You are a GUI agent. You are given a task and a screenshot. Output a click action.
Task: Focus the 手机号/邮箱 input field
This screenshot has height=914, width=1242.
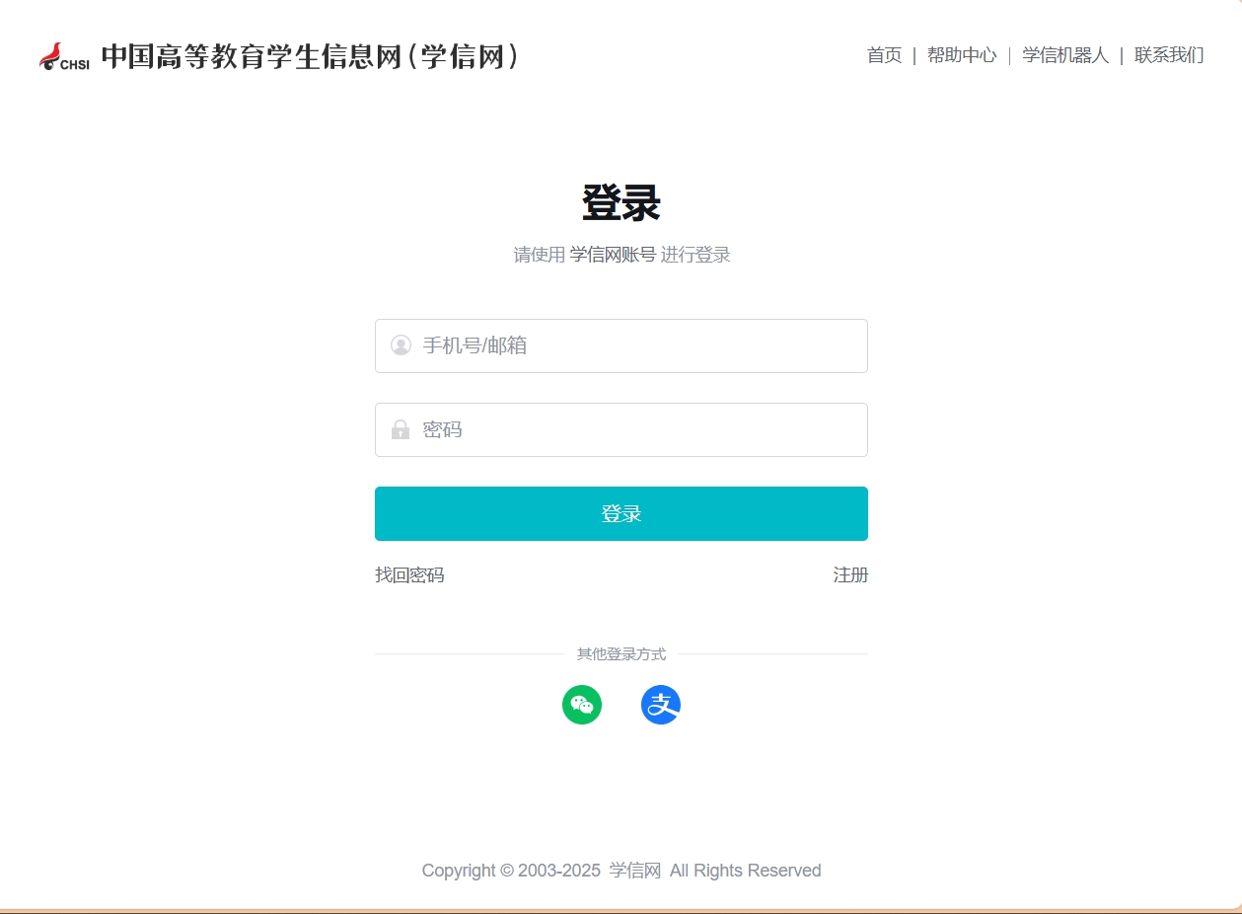coord(621,345)
